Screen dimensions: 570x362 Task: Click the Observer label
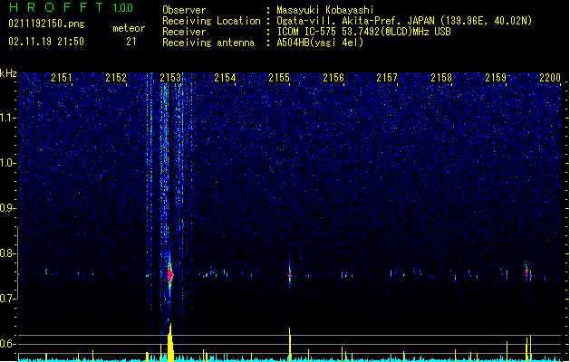184,10
